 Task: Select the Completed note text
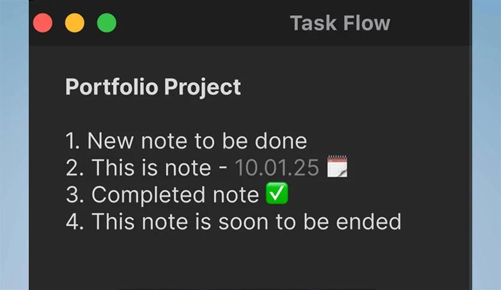[175, 195]
